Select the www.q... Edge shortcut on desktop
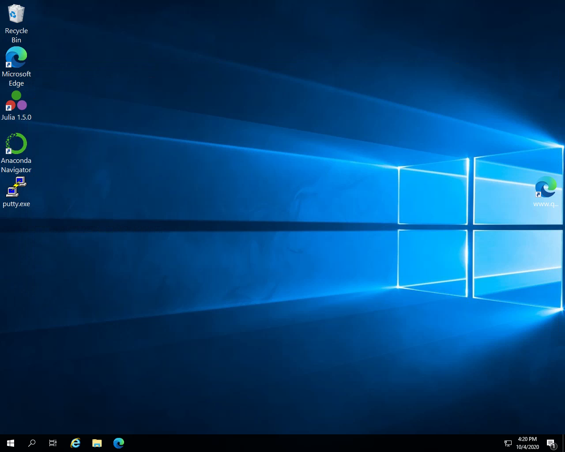565x452 pixels. point(546,192)
